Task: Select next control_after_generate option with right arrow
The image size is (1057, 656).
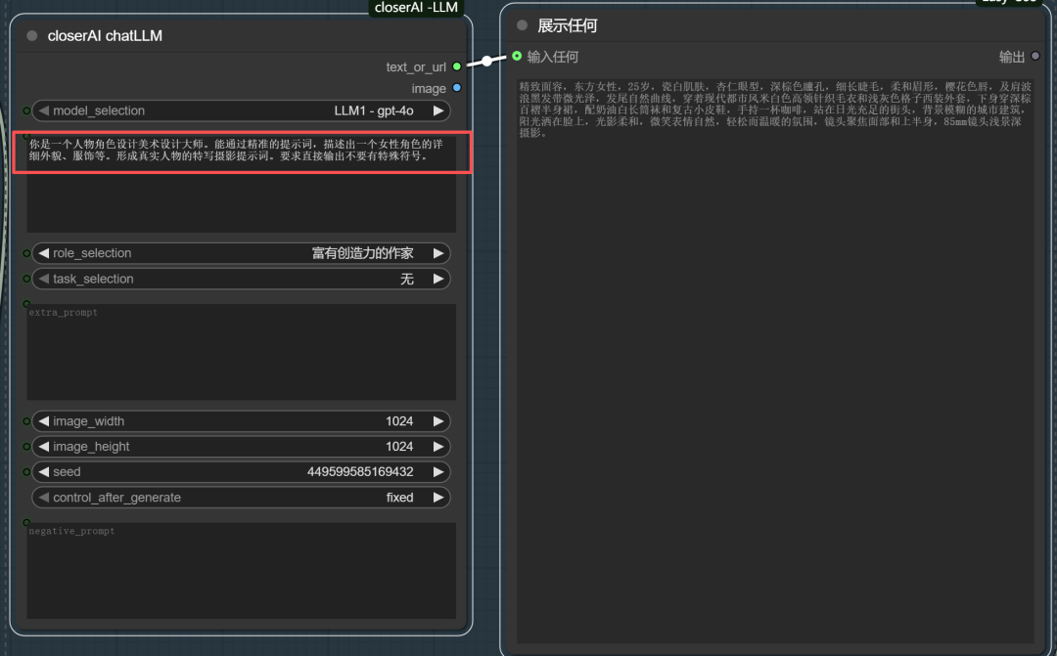Action: coord(438,498)
